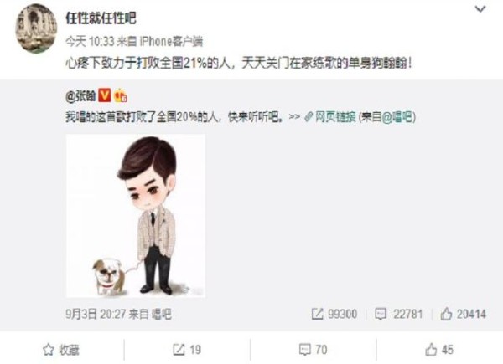Open the poster's round avatar photo
This screenshot has height=364, width=503.
[37, 28]
